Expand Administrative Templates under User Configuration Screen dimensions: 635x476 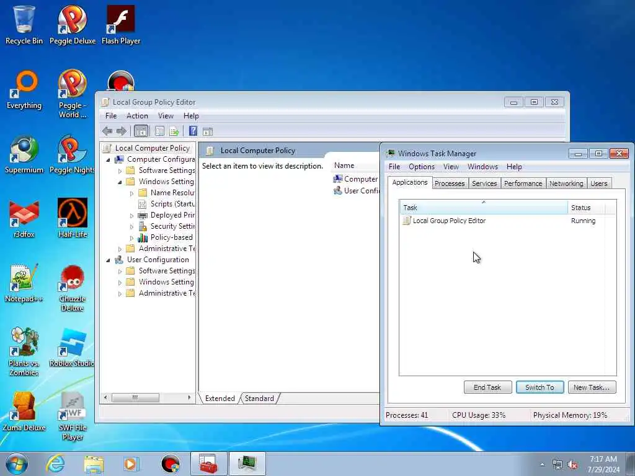pos(120,294)
